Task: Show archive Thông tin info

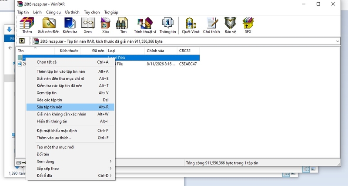Action: [167, 25]
